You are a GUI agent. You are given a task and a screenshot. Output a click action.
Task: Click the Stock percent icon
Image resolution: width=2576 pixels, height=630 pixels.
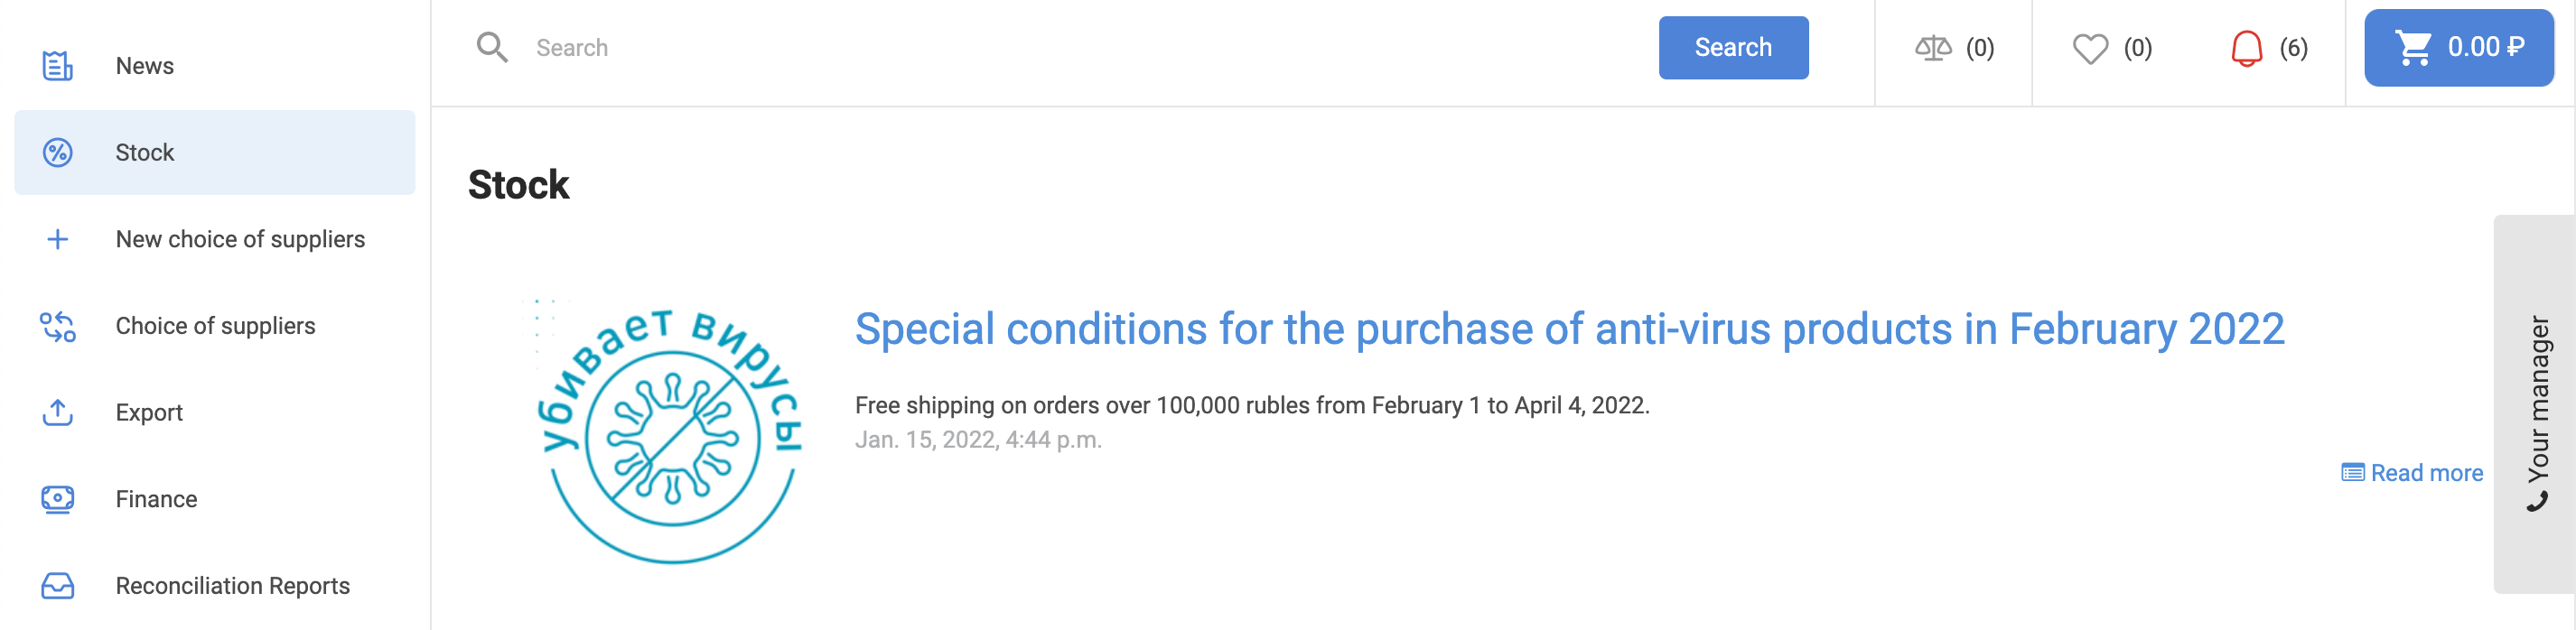[57, 153]
